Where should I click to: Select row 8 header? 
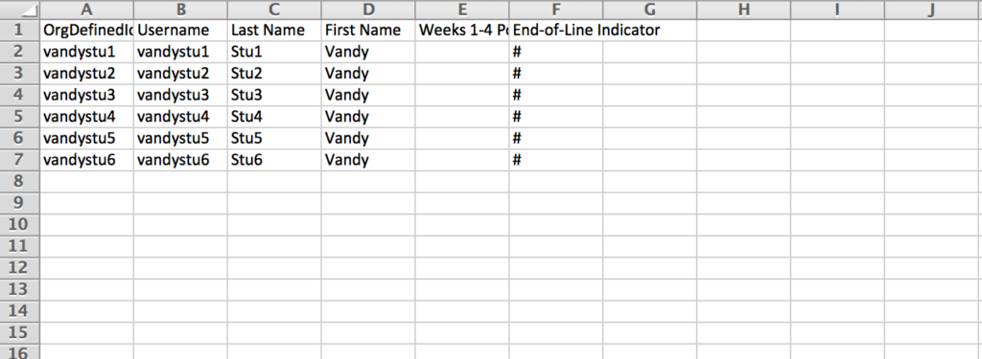coord(20,181)
